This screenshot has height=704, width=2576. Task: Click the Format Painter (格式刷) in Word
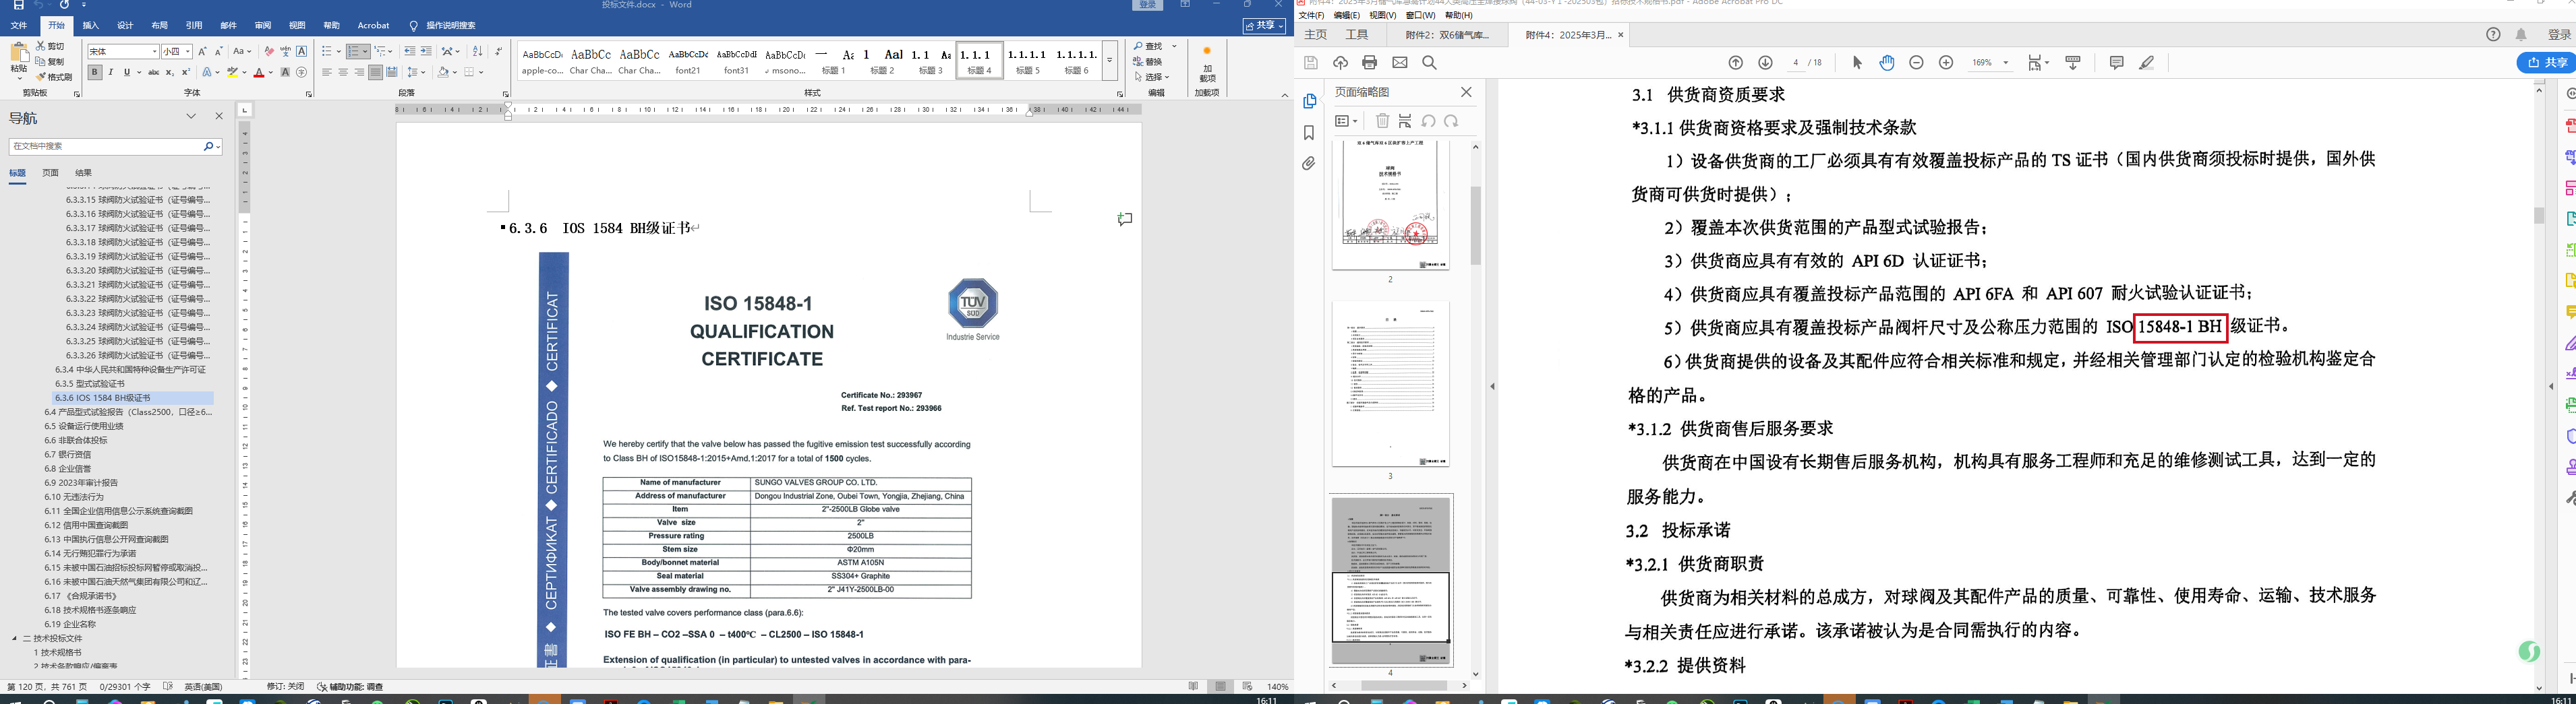pos(54,77)
